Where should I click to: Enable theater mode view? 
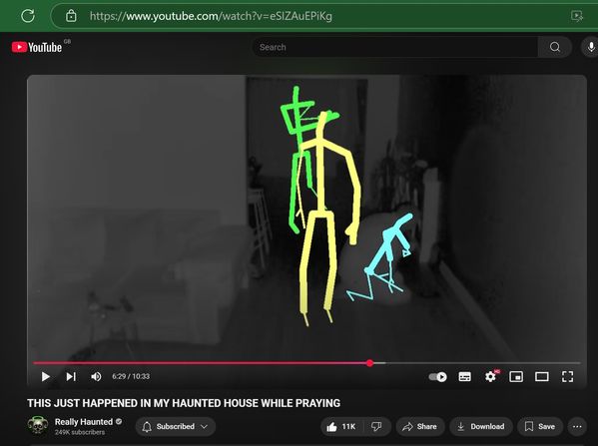pyautogui.click(x=542, y=377)
